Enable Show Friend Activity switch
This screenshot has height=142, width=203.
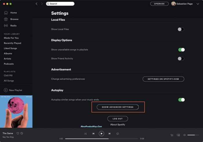click(x=181, y=59)
